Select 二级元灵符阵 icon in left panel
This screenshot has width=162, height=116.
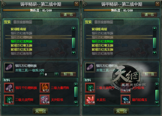pos(9,100)
